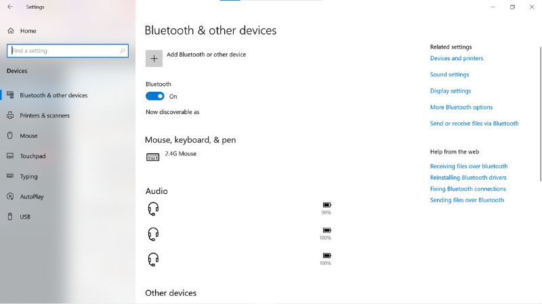Open Sound settings link
Image resolution: width=542 pixels, height=304 pixels.
[x=449, y=74]
